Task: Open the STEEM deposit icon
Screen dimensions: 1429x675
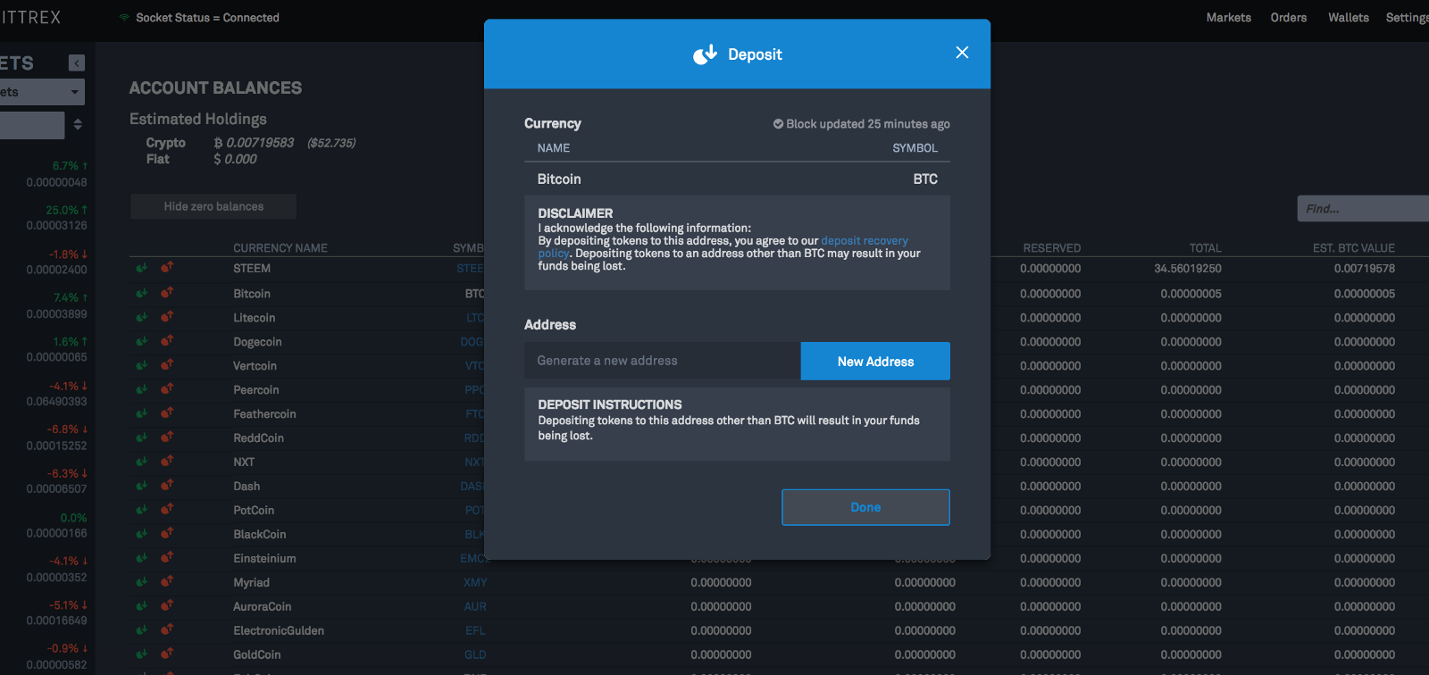Action: pos(141,268)
